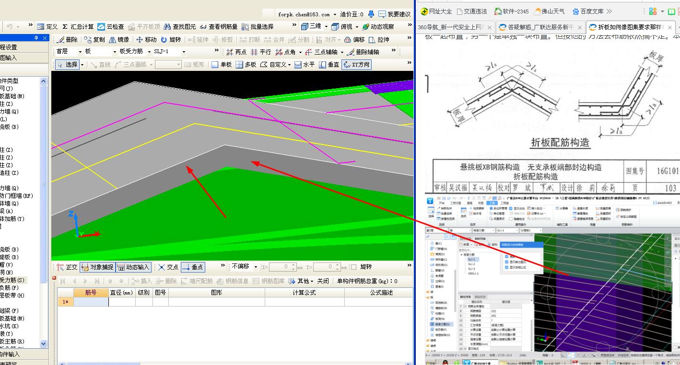This screenshot has width=680, height=365.
Task: Select the 筋号 cell in row 1*
Action: pos(91,302)
